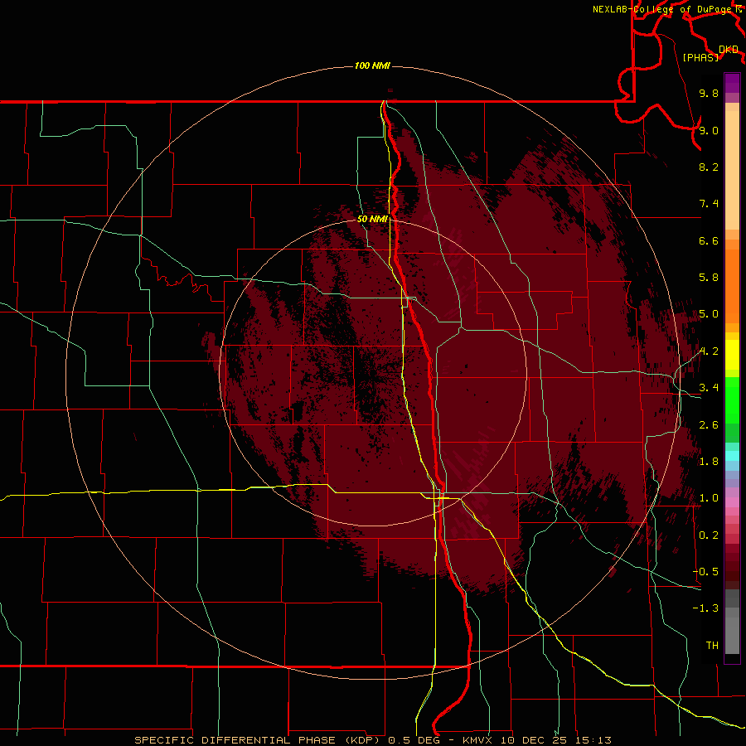Viewport: 746px width, 746px height.
Task: Select the 0.2 value on color scale
Action: (709, 535)
